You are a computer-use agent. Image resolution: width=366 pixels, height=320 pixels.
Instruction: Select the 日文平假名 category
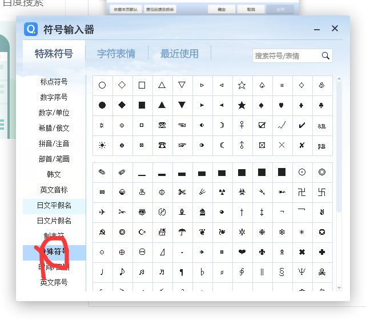point(54,206)
